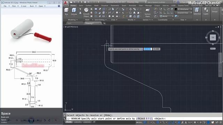
Task: Open the World UCS dropdown
Action: (x=167, y=16)
